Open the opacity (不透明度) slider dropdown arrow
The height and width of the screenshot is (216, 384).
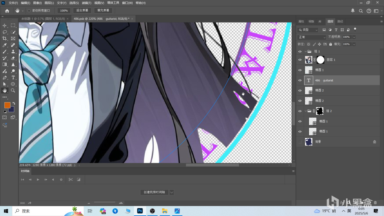click(354, 37)
